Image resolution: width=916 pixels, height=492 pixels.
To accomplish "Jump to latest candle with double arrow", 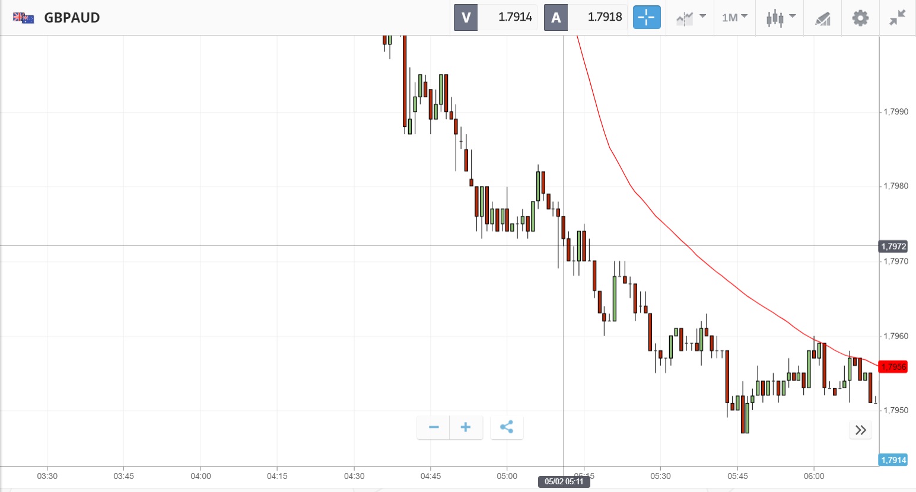I will click(860, 430).
